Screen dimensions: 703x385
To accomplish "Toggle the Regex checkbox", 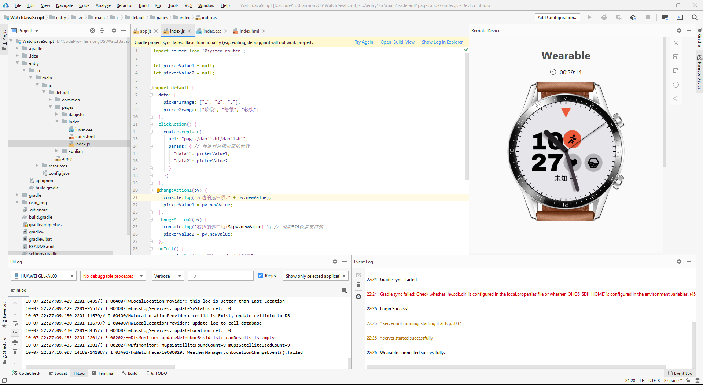I will tap(260, 276).
